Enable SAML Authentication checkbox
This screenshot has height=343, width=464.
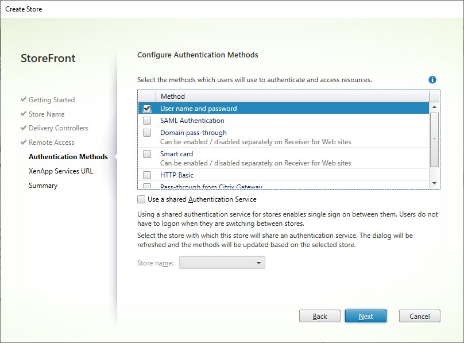[147, 121]
